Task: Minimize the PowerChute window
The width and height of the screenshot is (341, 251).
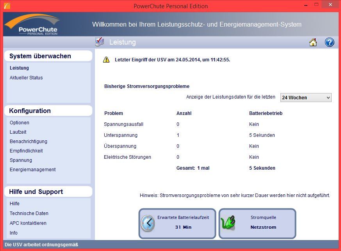Action: [306, 5]
